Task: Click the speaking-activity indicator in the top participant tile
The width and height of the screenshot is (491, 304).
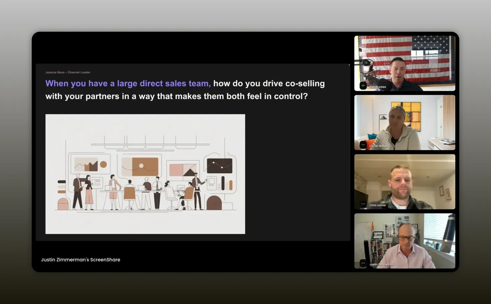Action: pos(363,86)
